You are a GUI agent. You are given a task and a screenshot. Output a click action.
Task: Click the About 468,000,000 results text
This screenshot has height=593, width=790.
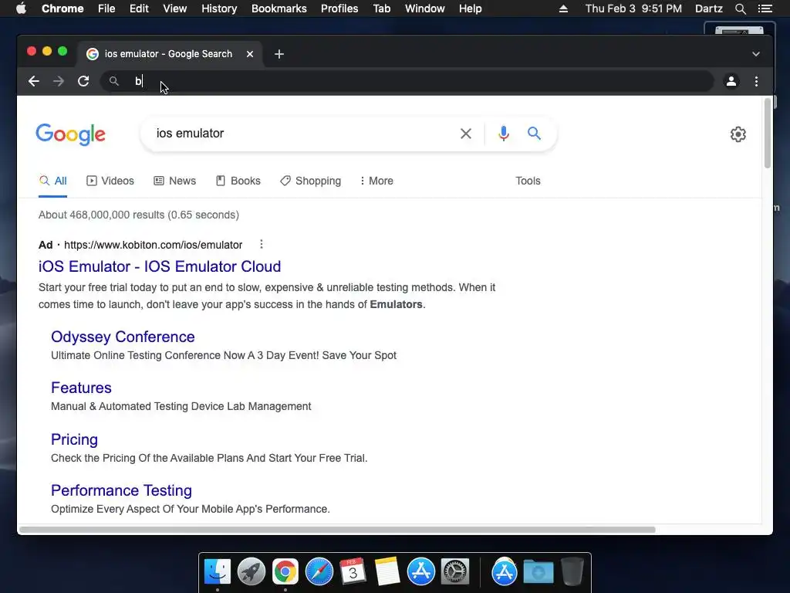(x=139, y=215)
